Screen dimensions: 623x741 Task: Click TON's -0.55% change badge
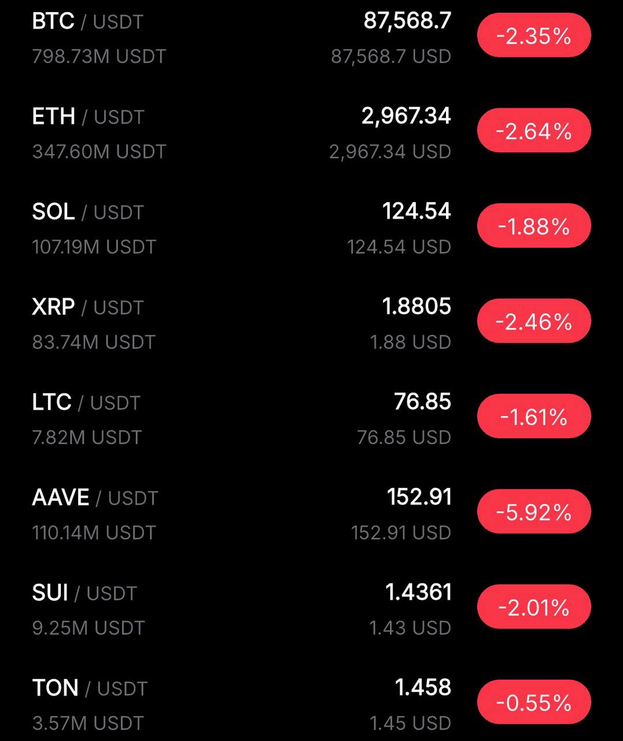tap(533, 702)
